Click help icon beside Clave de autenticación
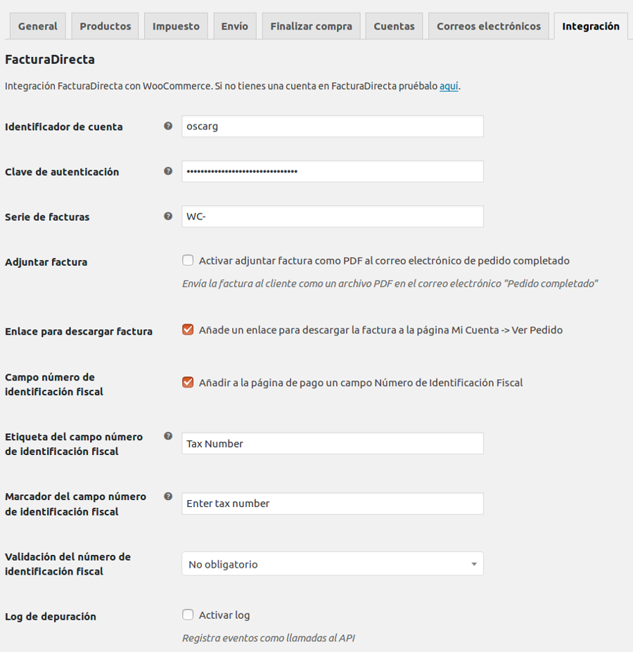 [x=168, y=171]
